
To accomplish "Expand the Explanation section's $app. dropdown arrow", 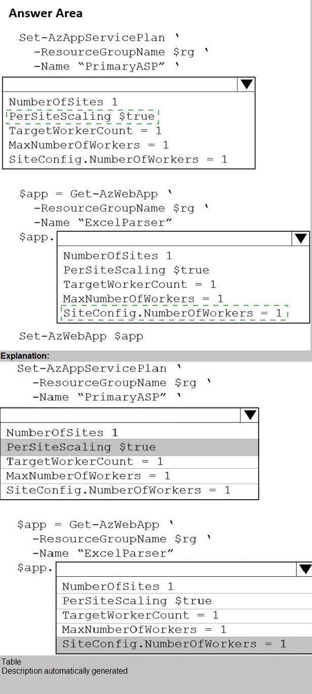I will point(304,569).
